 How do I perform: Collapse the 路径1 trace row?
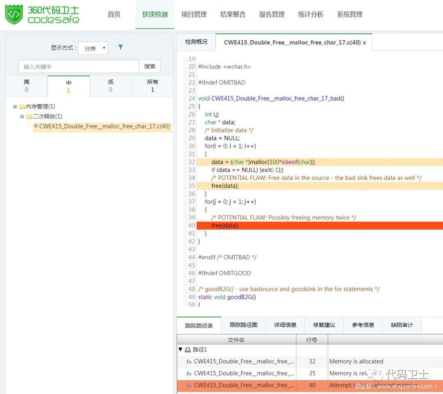coord(180,349)
